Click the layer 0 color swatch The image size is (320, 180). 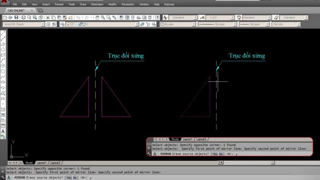(x=84, y=24)
